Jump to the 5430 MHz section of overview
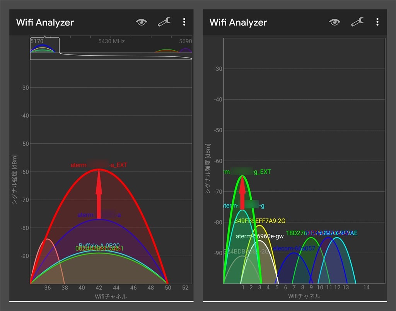 tap(111, 41)
